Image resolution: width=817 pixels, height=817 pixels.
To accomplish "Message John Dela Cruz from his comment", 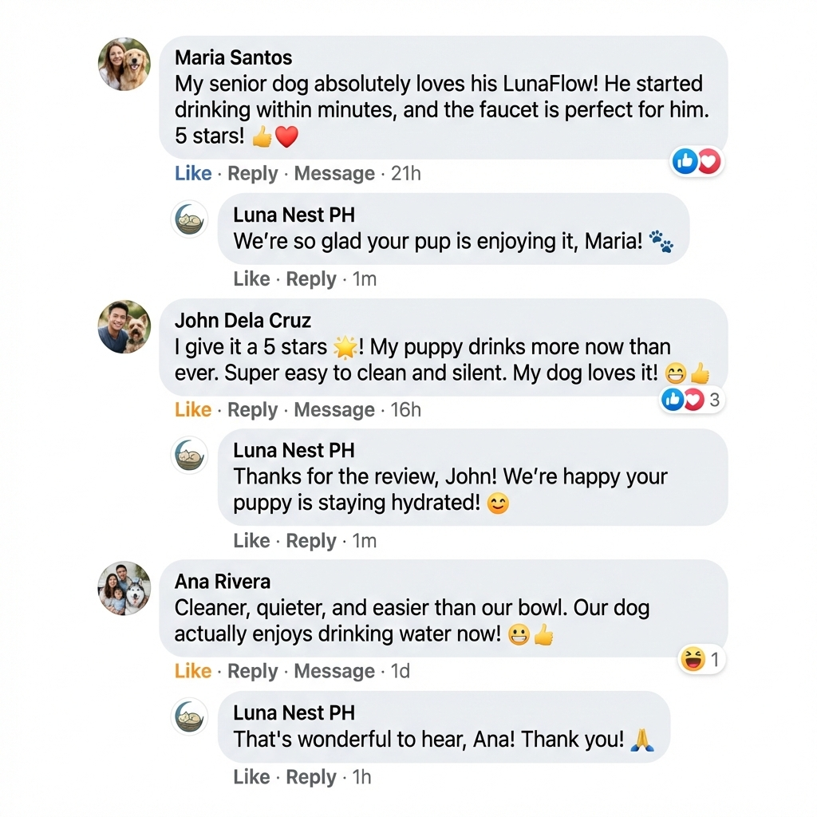I will point(334,410).
